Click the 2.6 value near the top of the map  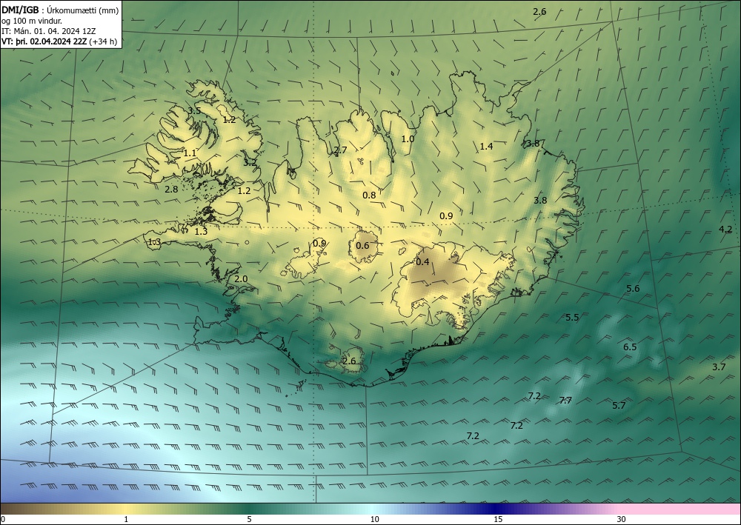tap(539, 12)
